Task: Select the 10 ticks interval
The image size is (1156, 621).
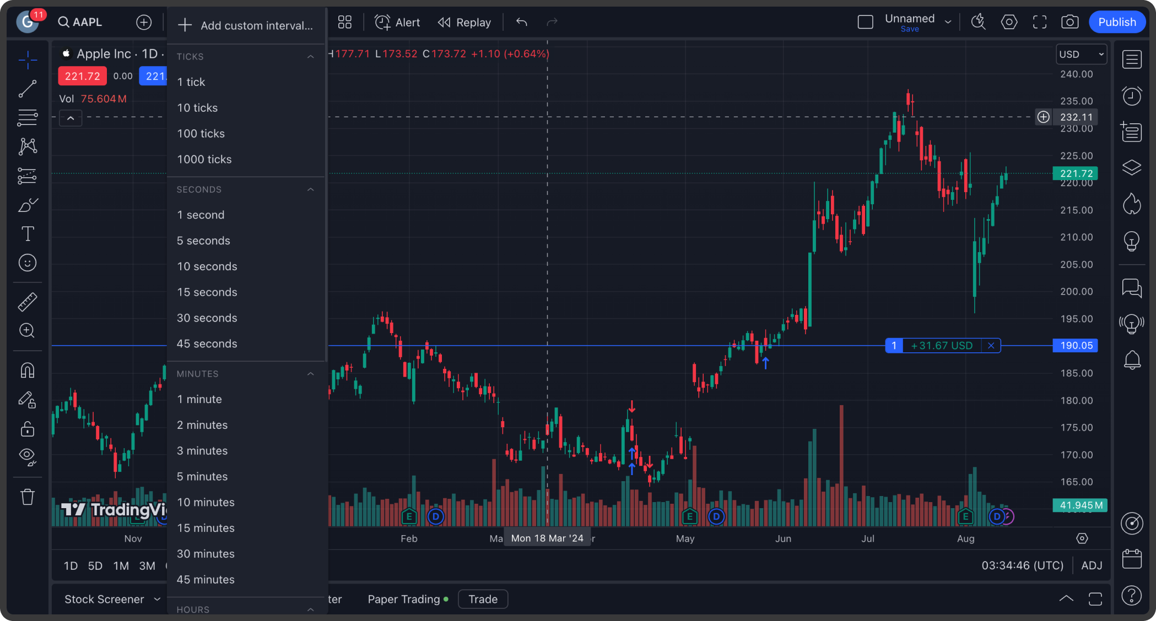Action: coord(246,108)
